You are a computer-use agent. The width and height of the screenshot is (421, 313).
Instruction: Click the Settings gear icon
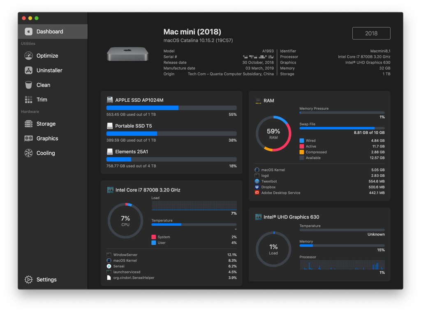click(x=28, y=279)
